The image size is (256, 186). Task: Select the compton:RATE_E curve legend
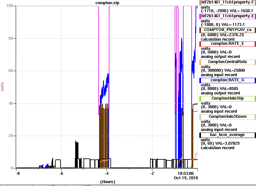click(228, 44)
